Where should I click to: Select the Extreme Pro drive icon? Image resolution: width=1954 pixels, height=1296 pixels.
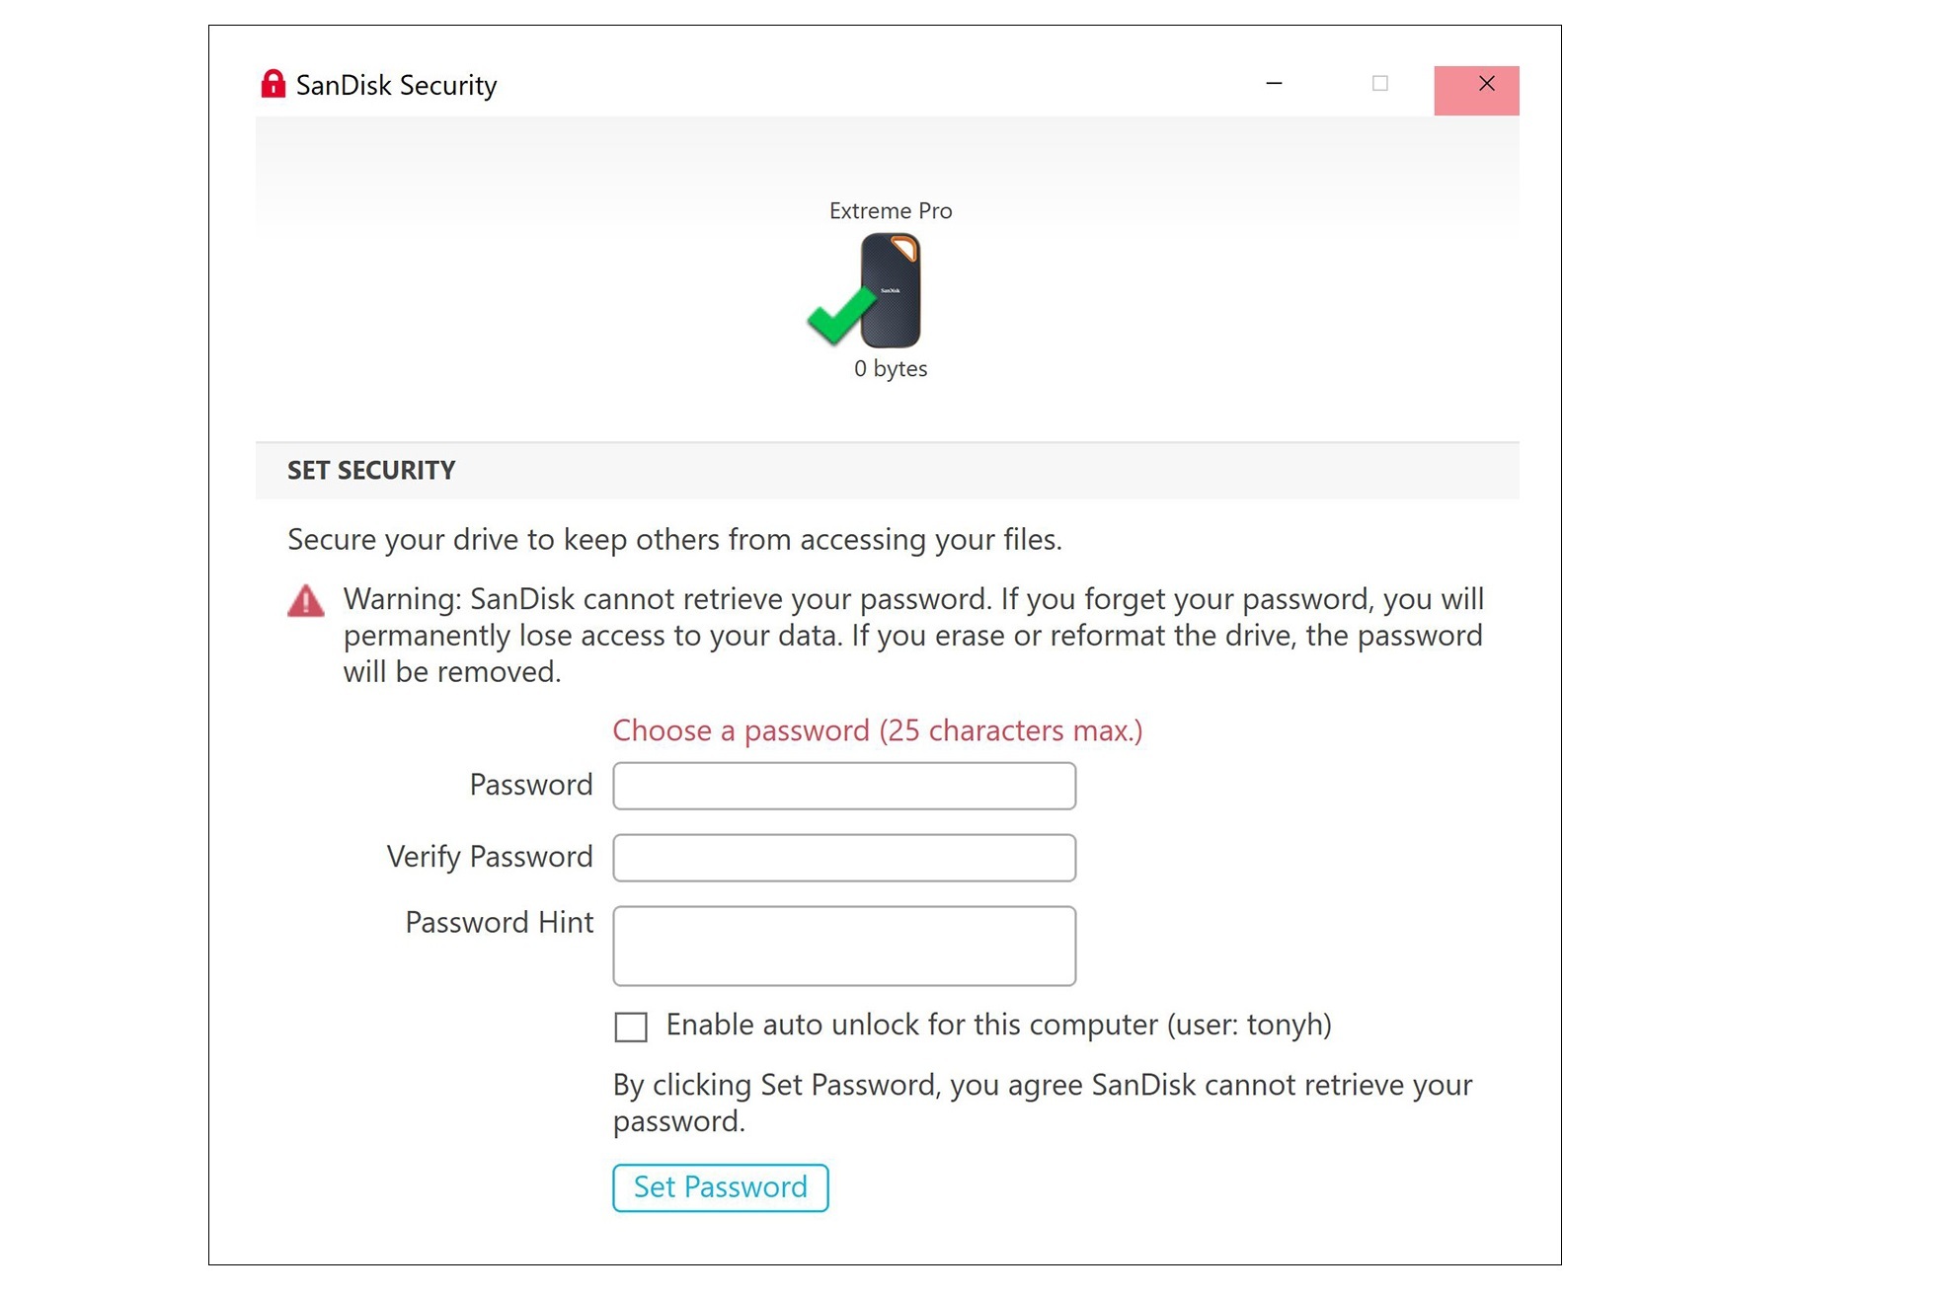click(x=891, y=290)
